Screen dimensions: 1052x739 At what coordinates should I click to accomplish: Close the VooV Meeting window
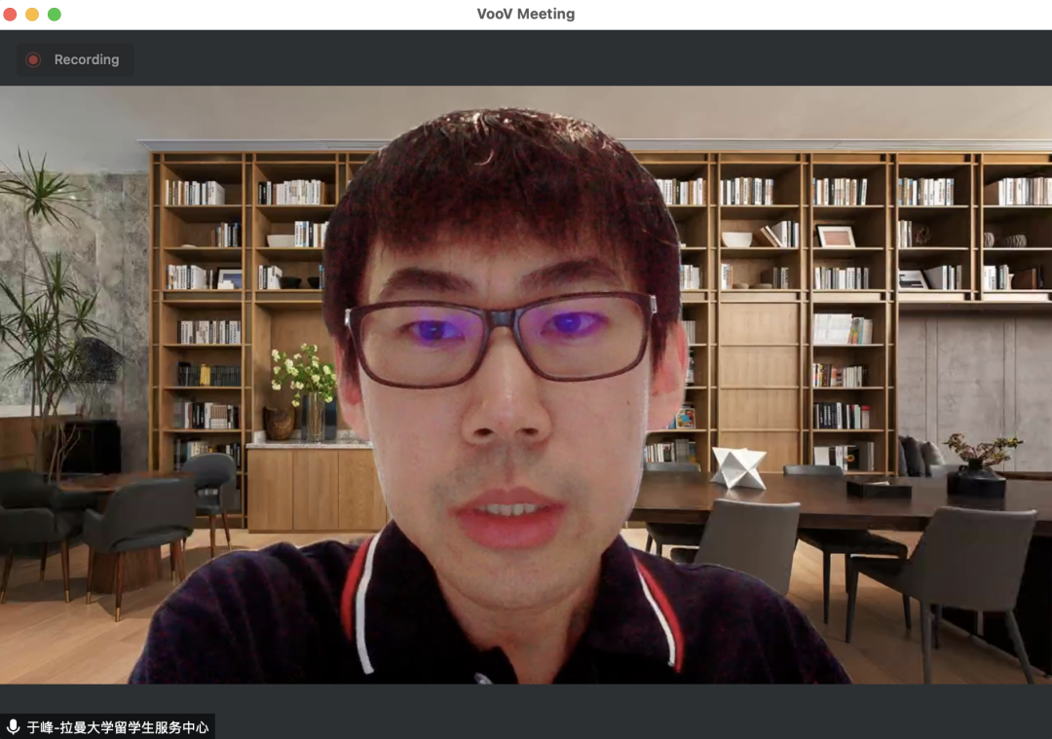10,14
